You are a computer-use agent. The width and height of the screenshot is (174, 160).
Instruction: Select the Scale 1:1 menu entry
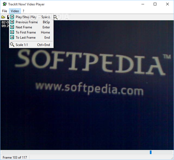click(31, 45)
